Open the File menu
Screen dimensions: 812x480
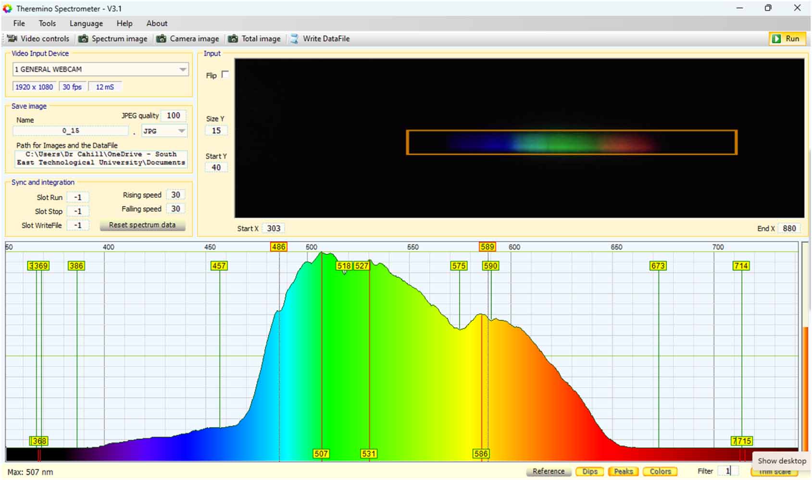click(19, 23)
